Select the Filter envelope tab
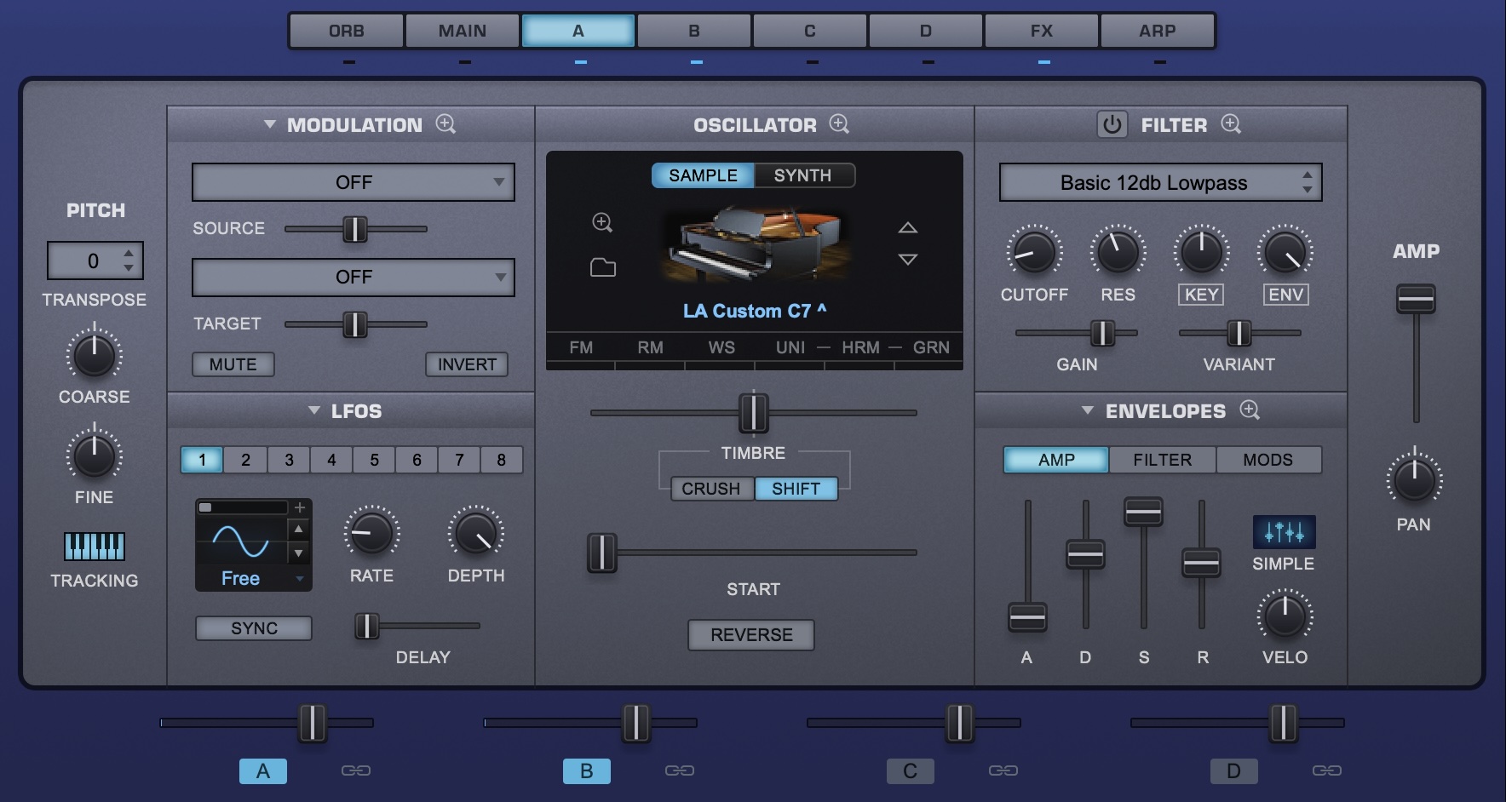The height and width of the screenshot is (802, 1506). [1163, 460]
